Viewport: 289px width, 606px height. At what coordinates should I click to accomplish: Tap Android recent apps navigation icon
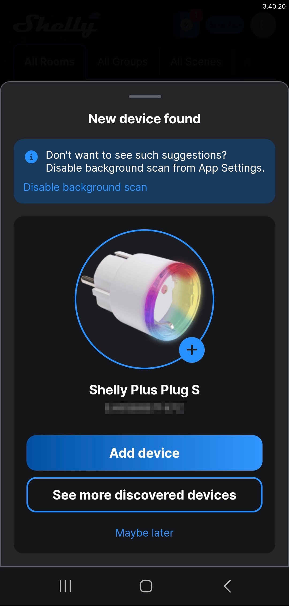click(65, 586)
